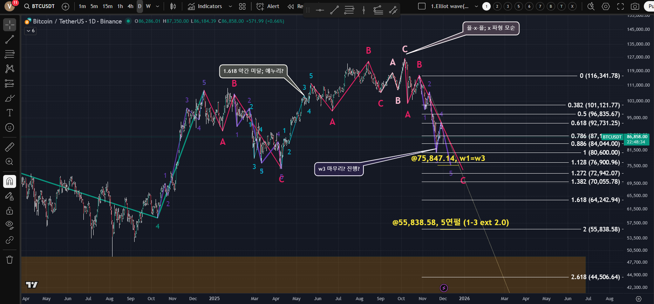Switch to the 4h timeframe

tap(130, 6)
